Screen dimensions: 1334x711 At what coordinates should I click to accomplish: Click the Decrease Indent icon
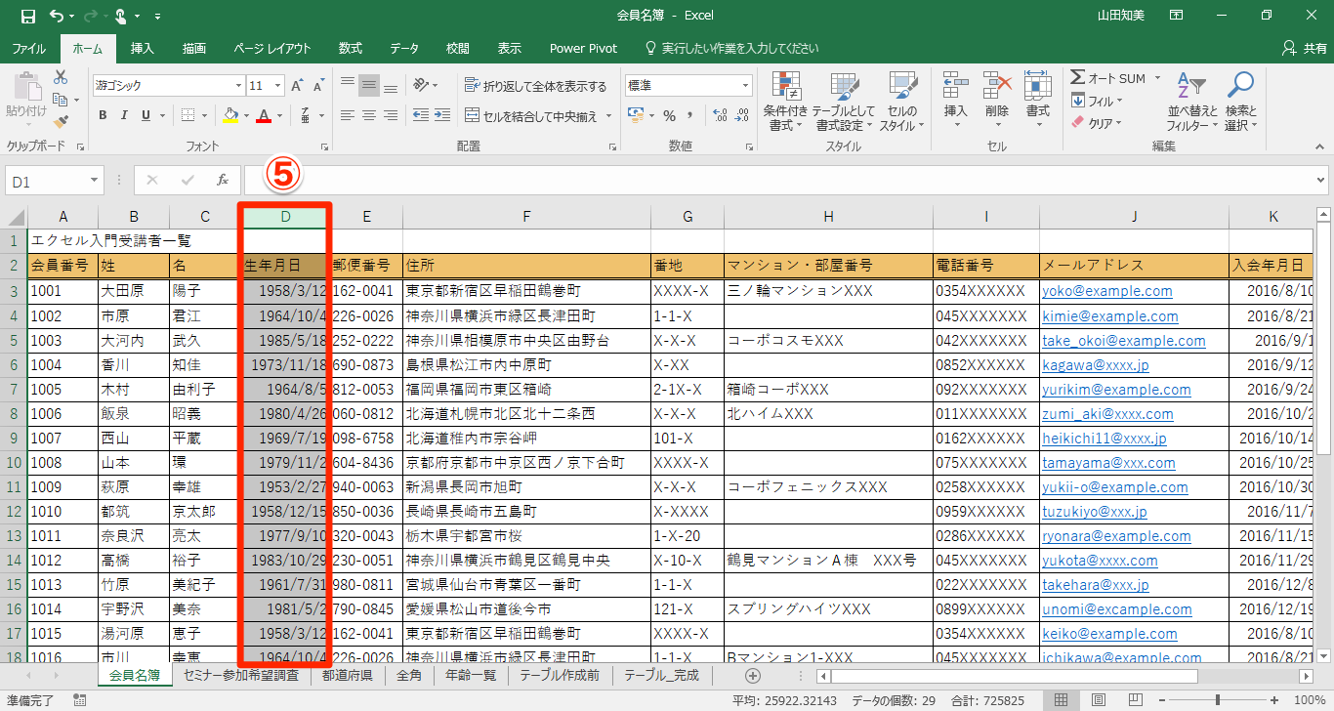(x=420, y=115)
